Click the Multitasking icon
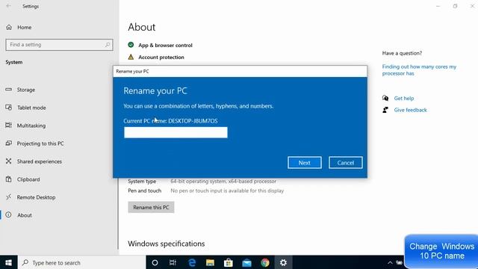The image size is (478, 269). [x=8, y=126]
